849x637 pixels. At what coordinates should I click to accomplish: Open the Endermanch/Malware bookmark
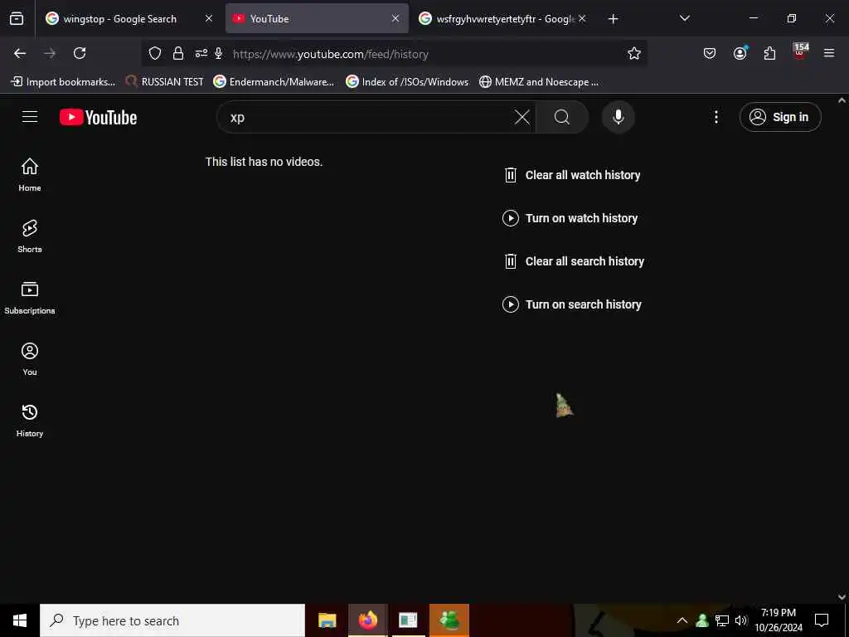click(x=274, y=82)
